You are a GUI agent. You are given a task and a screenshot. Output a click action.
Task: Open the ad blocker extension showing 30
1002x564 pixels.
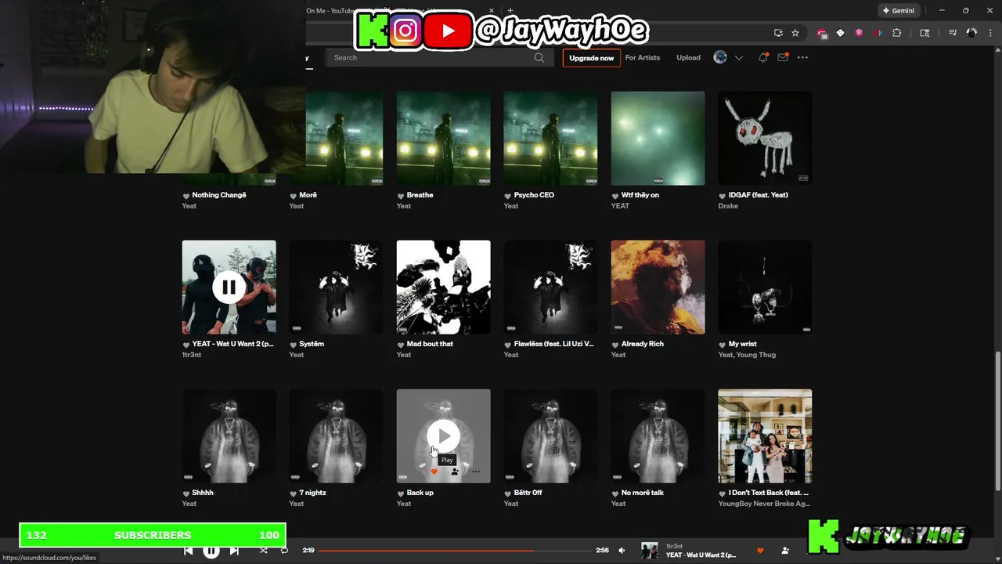[x=821, y=33]
